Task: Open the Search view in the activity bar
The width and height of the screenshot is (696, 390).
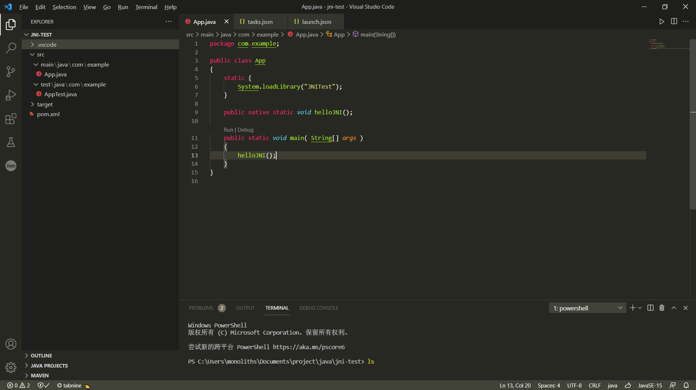Action: tap(11, 48)
